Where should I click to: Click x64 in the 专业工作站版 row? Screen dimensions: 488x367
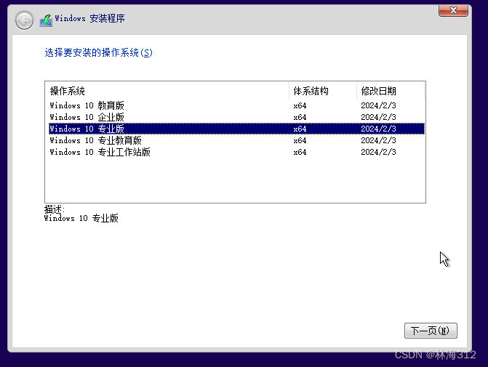[300, 152]
